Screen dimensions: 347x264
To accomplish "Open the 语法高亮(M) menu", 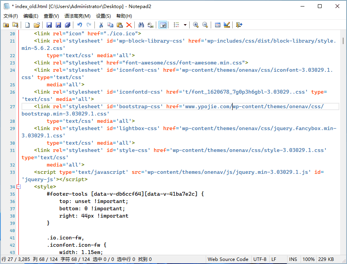I will [78, 16].
